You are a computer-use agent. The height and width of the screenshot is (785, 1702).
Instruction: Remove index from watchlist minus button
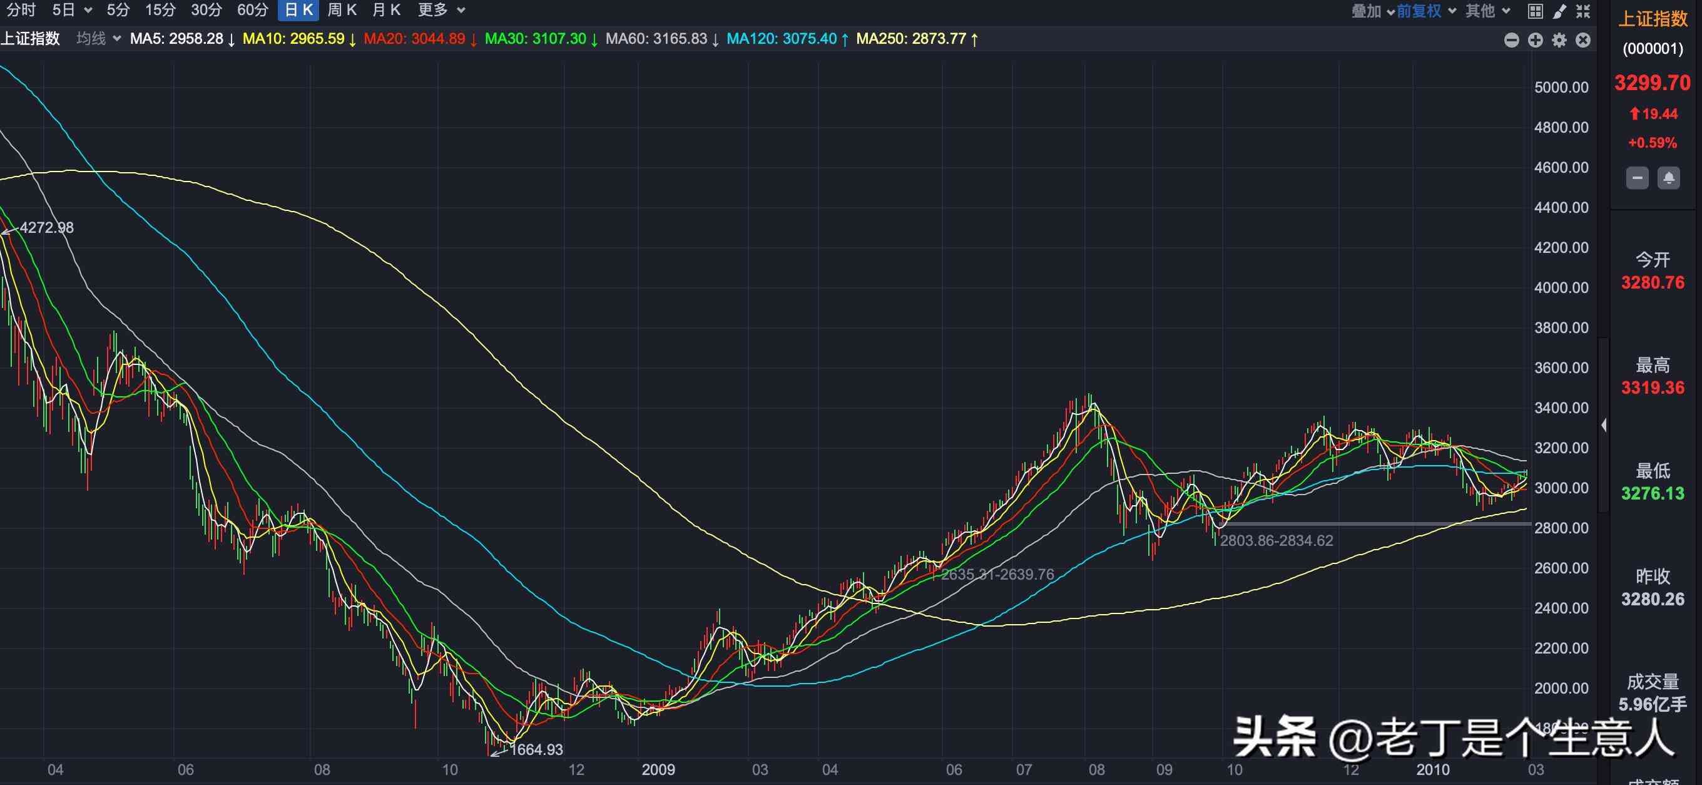coord(1636,178)
